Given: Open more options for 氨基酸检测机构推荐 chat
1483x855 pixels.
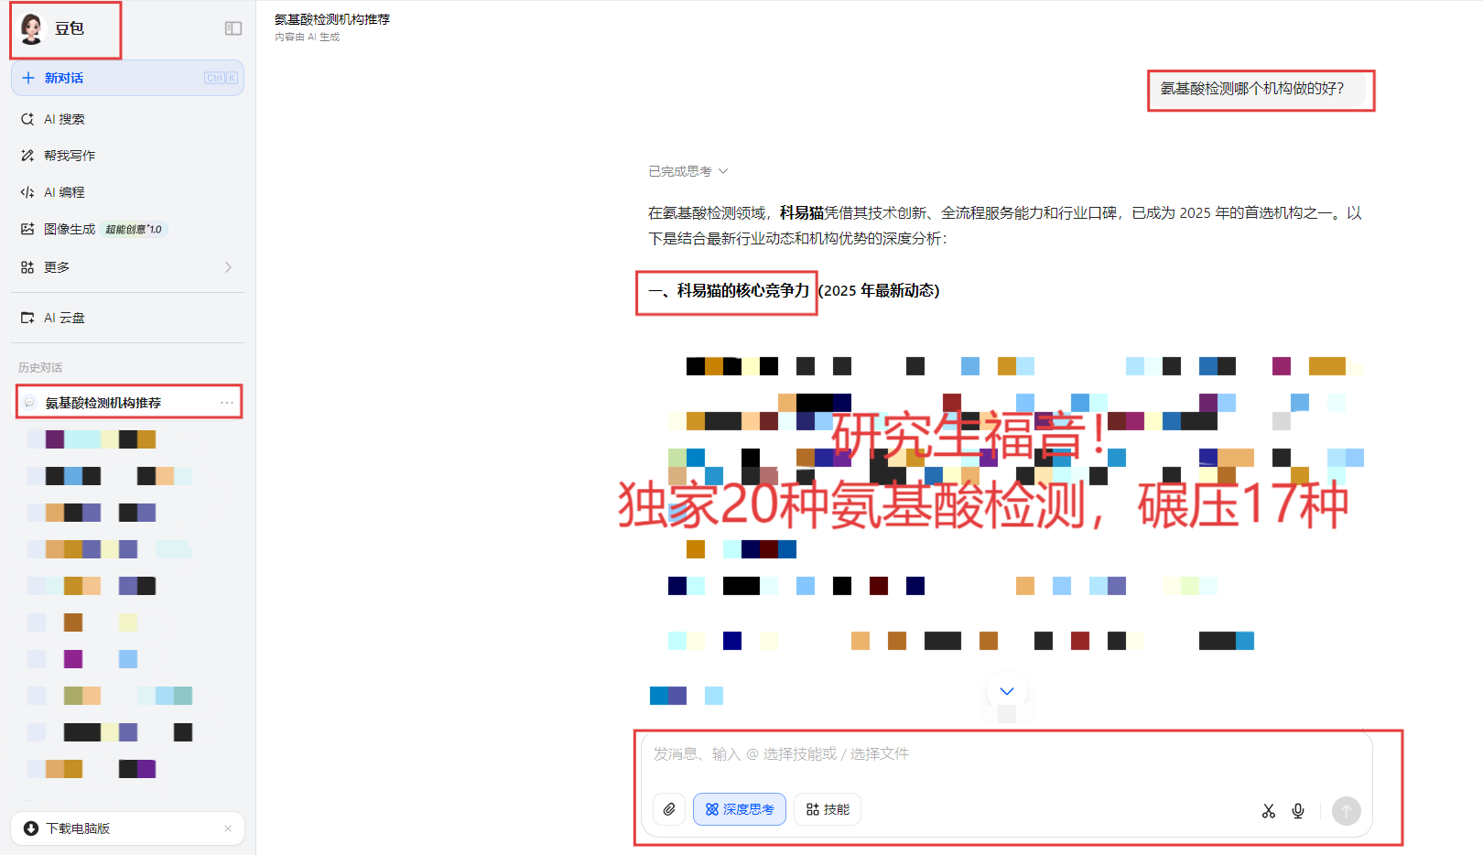Looking at the screenshot, I should click(x=227, y=403).
